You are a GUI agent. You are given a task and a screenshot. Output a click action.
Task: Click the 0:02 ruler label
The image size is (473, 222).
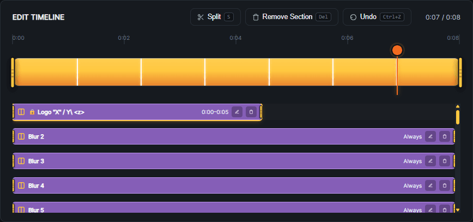coord(124,38)
